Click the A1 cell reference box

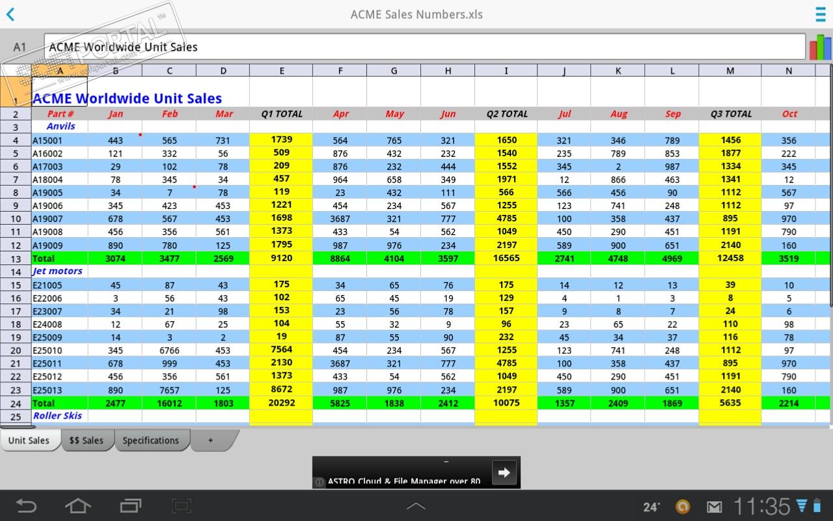tap(20, 47)
